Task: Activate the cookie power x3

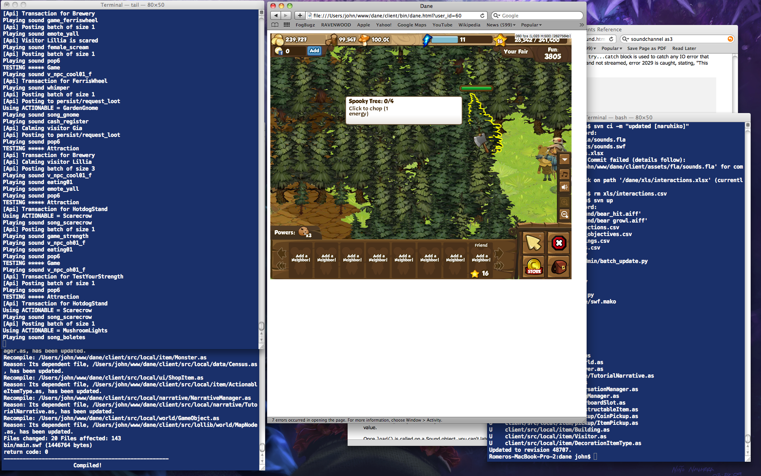Action: pos(304,232)
